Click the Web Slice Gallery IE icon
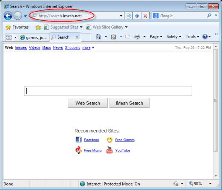The height and width of the screenshot is (190, 222). [88, 27]
